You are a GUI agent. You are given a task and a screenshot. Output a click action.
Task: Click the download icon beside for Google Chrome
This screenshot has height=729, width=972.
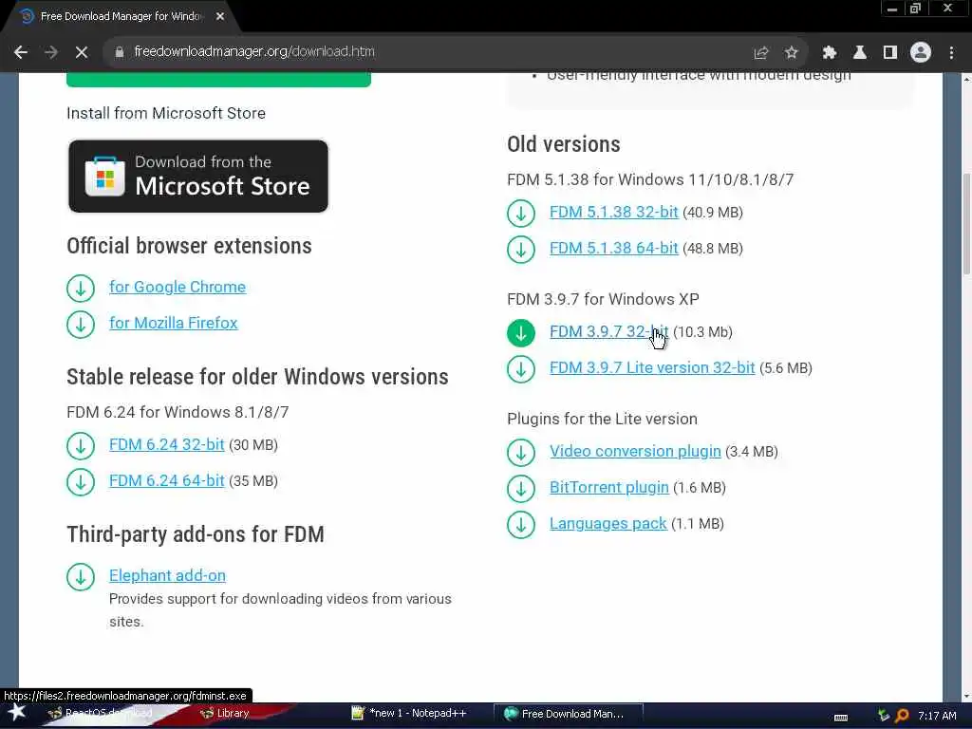pos(81,289)
